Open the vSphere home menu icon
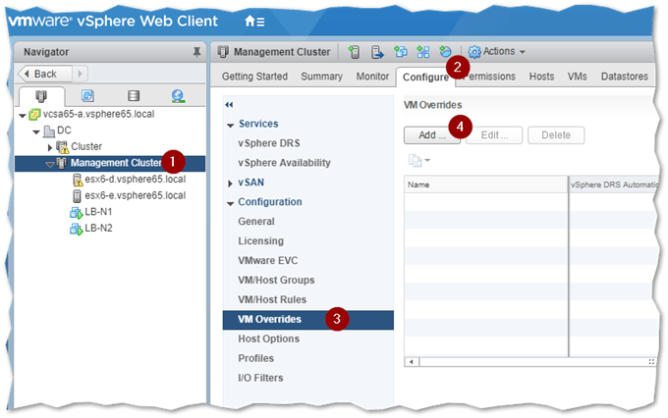The width and height of the screenshot is (668, 418). (254, 21)
